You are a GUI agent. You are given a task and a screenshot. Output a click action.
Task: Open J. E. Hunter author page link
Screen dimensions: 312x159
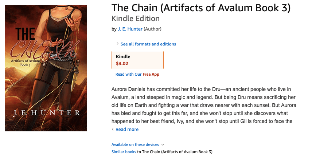[x=130, y=29]
